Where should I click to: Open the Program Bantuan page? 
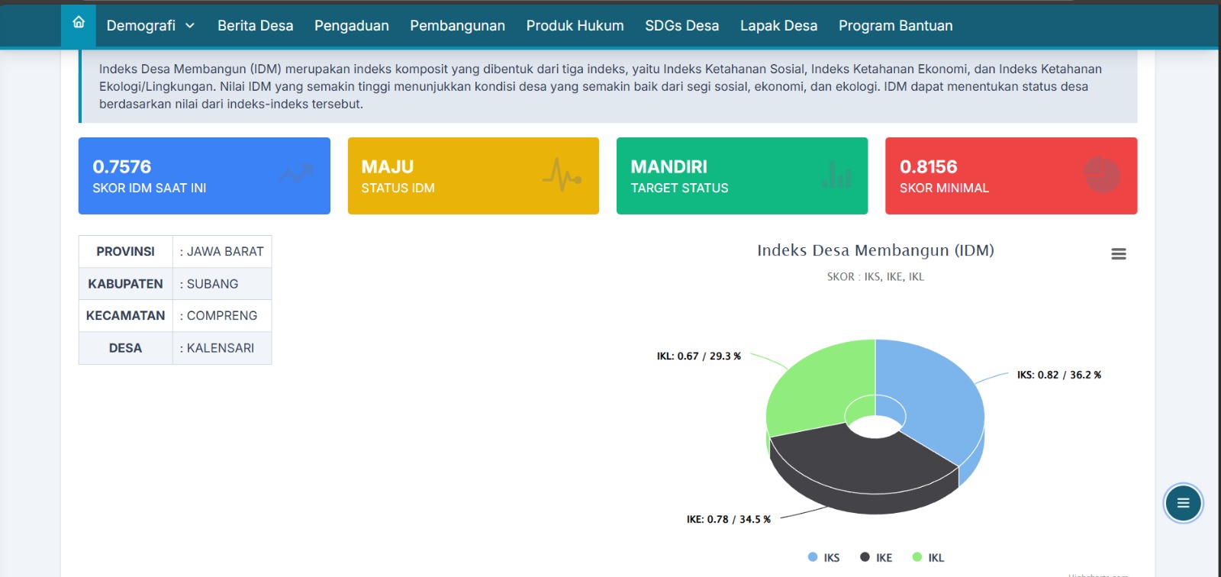point(895,26)
